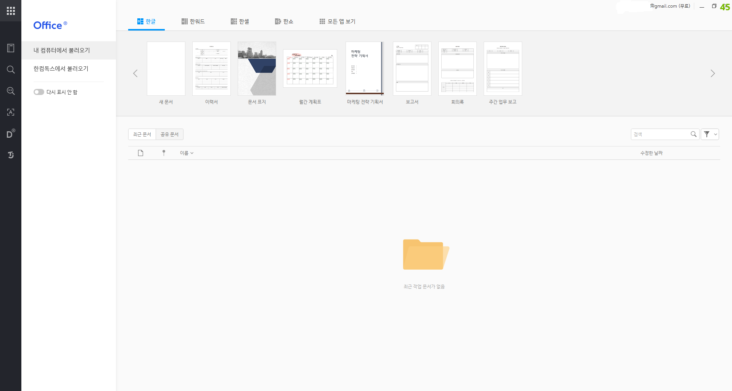
Task: Open the 이력서 template thumbnail
Action: tap(211, 69)
